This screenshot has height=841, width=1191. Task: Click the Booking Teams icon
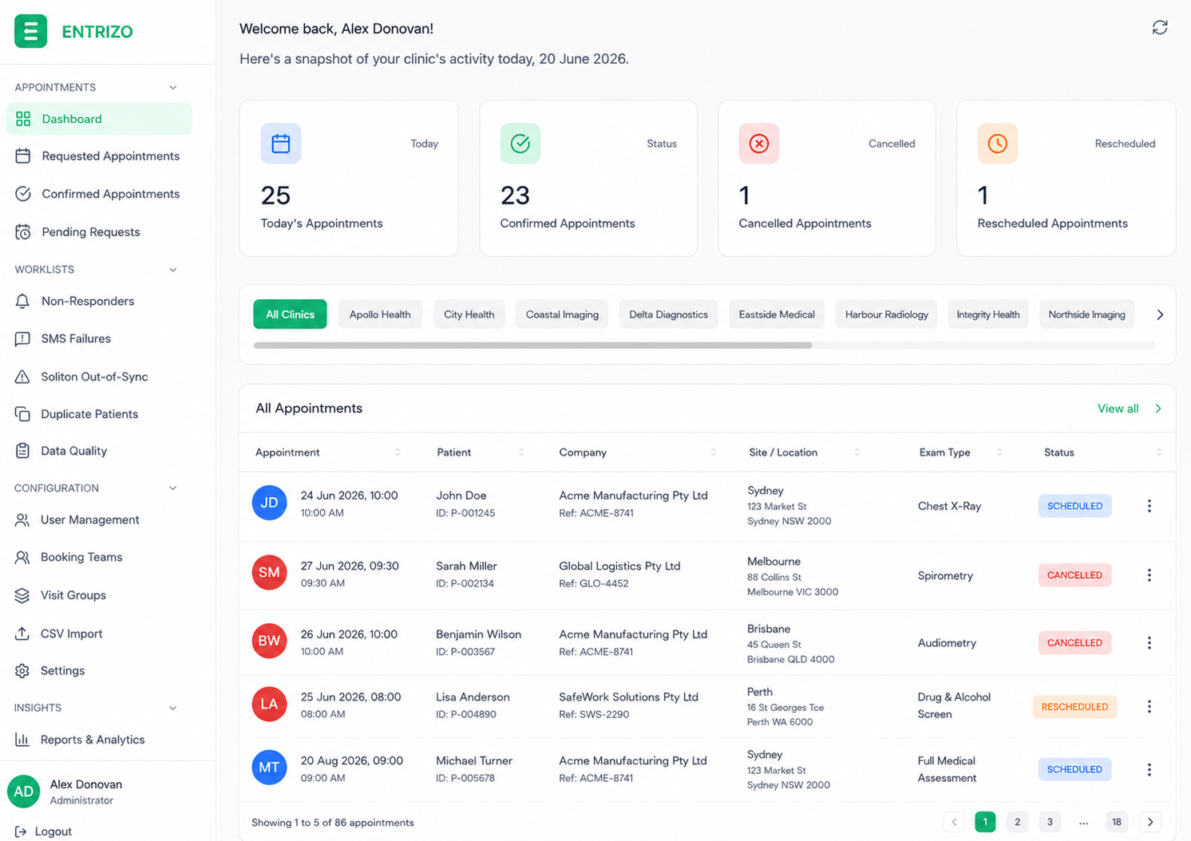pos(22,557)
